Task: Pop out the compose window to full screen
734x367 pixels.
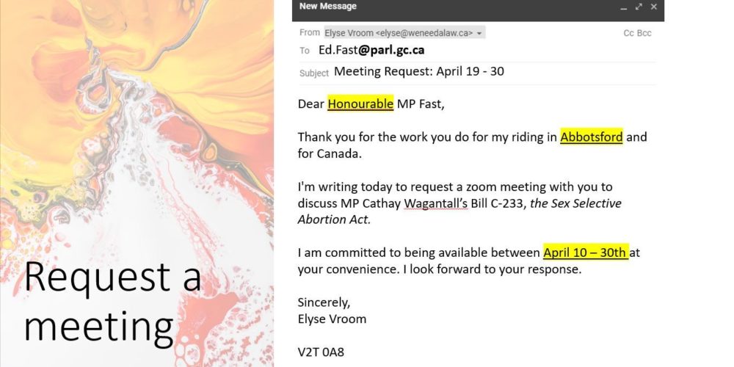Action: pyautogui.click(x=639, y=7)
